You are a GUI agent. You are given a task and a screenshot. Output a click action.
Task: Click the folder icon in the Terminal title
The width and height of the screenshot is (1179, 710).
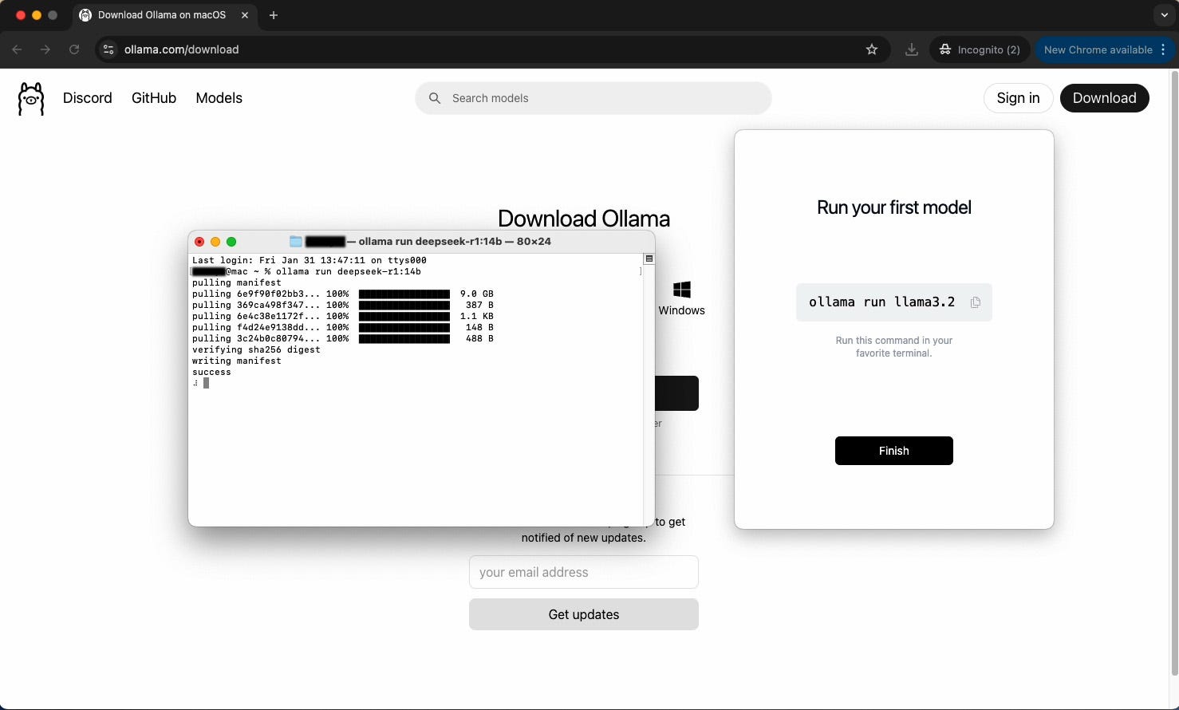coord(296,241)
